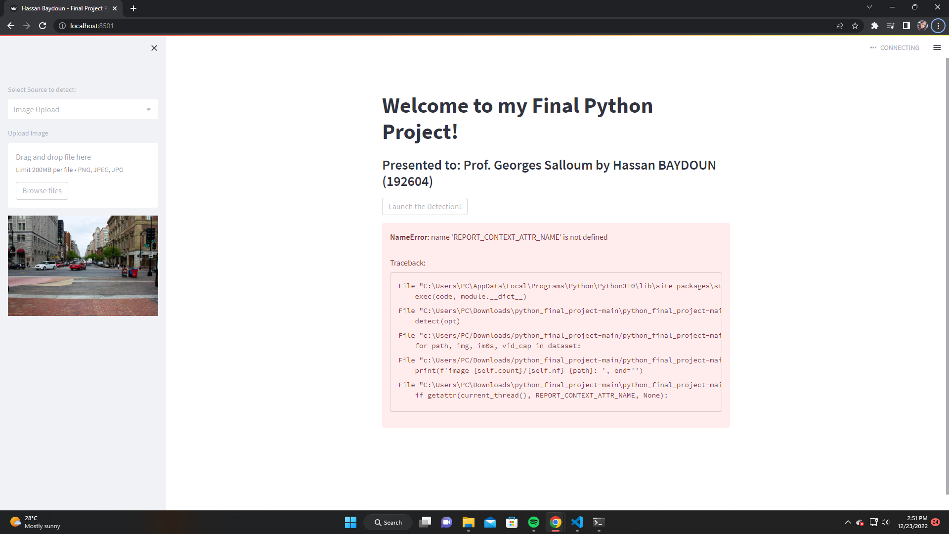Click the CONNECTING status indicator

(895, 48)
